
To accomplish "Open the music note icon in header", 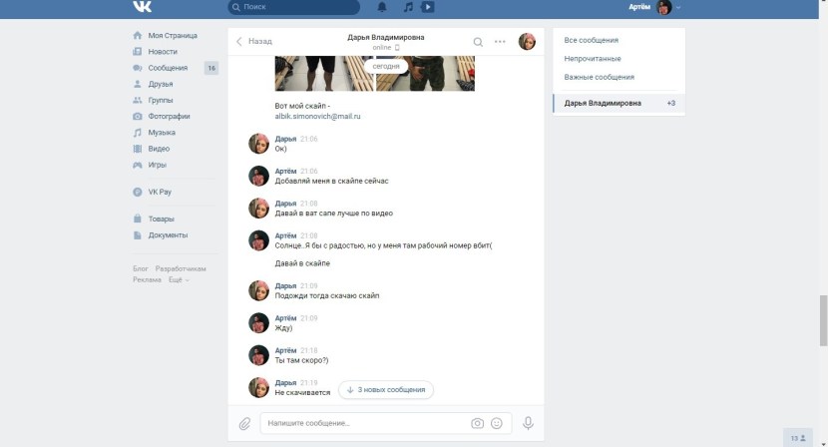I will [x=406, y=7].
